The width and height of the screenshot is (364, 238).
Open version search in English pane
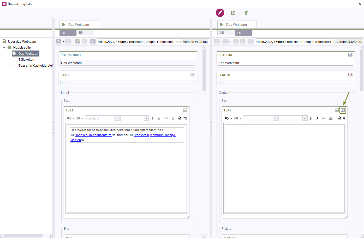(x=250, y=41)
